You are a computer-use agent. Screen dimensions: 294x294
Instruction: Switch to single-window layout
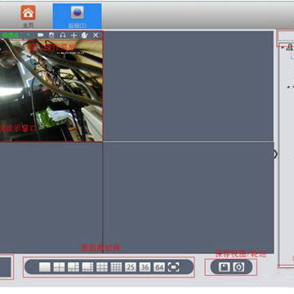(45, 267)
